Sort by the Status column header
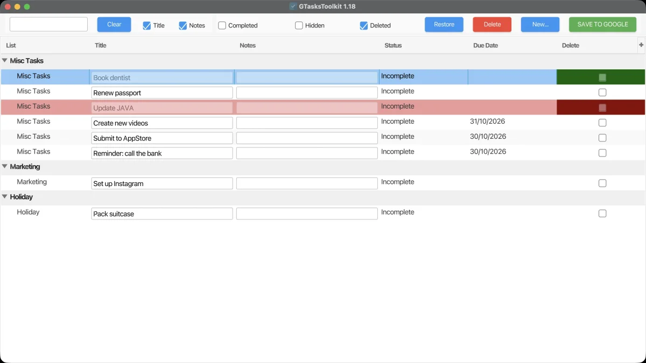The image size is (646, 363). click(425, 45)
